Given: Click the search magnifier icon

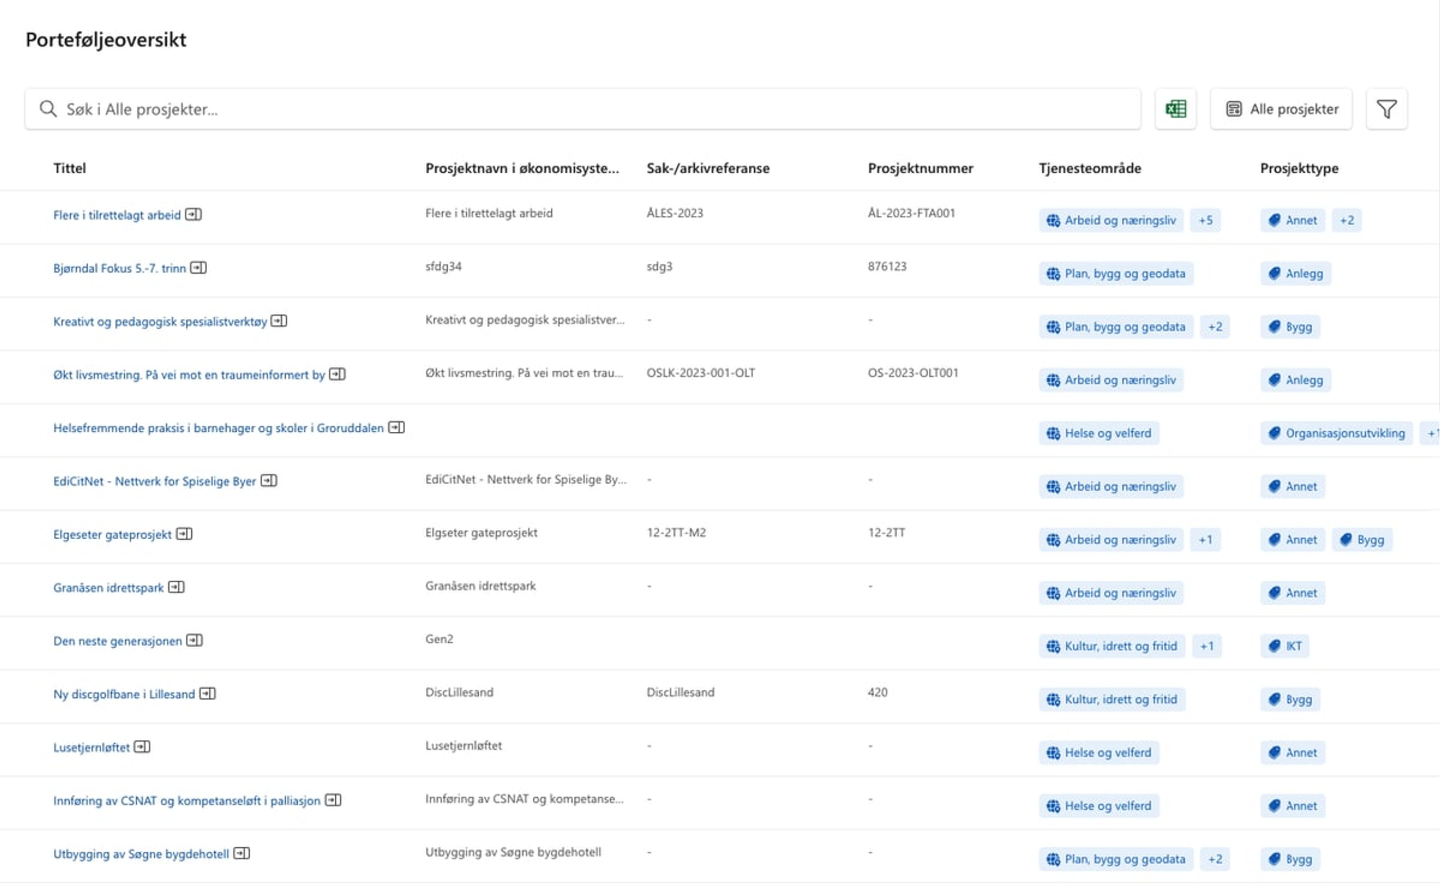Looking at the screenshot, I should (48, 109).
